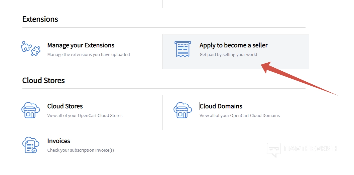Image resolution: width=354 pixels, height=175 pixels.
Task: Click the cloud shop icon beside Cloud Stores
Action: click(x=30, y=110)
